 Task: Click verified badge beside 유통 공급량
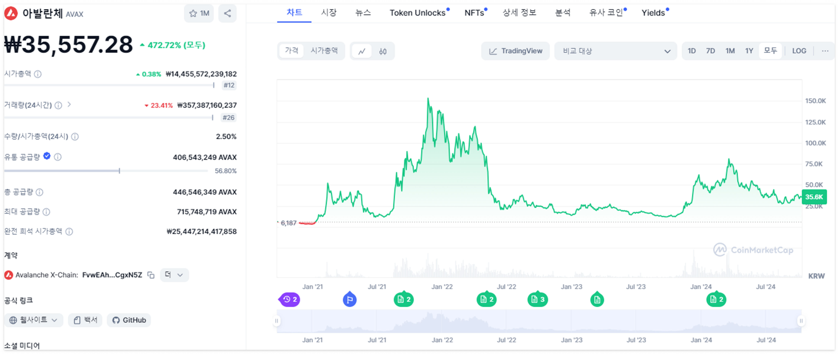[47, 156]
